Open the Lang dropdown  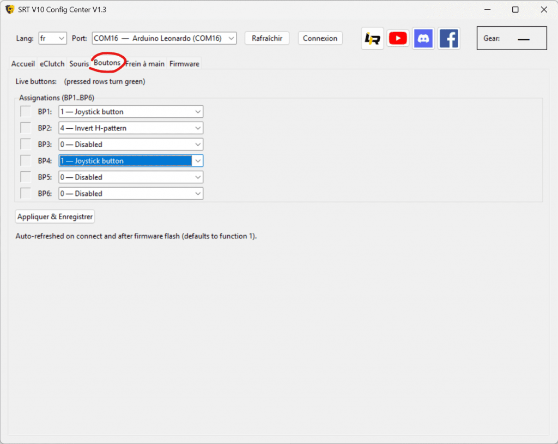[x=52, y=38]
